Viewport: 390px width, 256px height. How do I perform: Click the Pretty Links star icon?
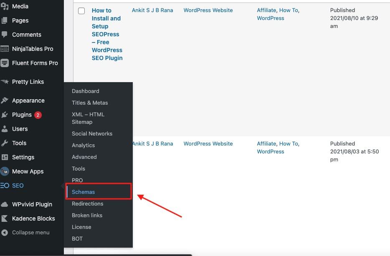tap(5, 81)
